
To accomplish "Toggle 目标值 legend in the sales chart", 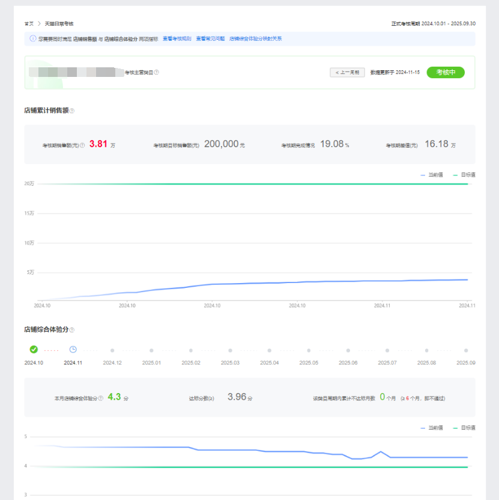I will 464,174.
